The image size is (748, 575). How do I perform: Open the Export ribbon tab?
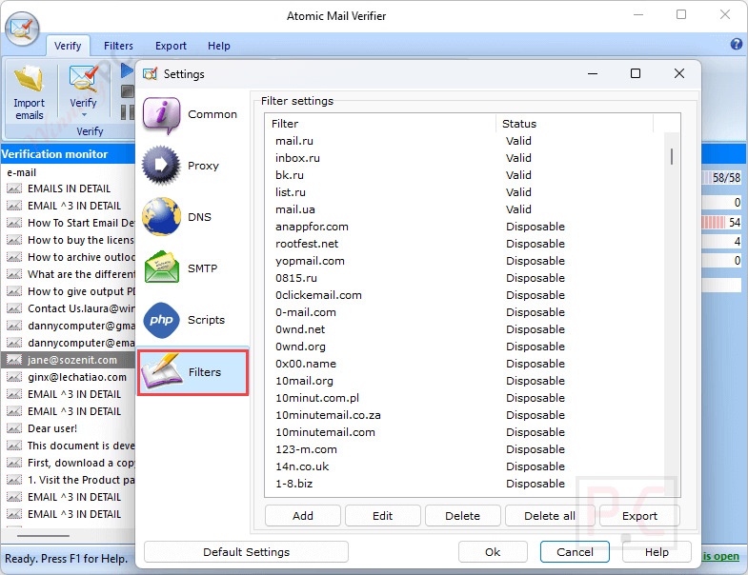tap(171, 46)
